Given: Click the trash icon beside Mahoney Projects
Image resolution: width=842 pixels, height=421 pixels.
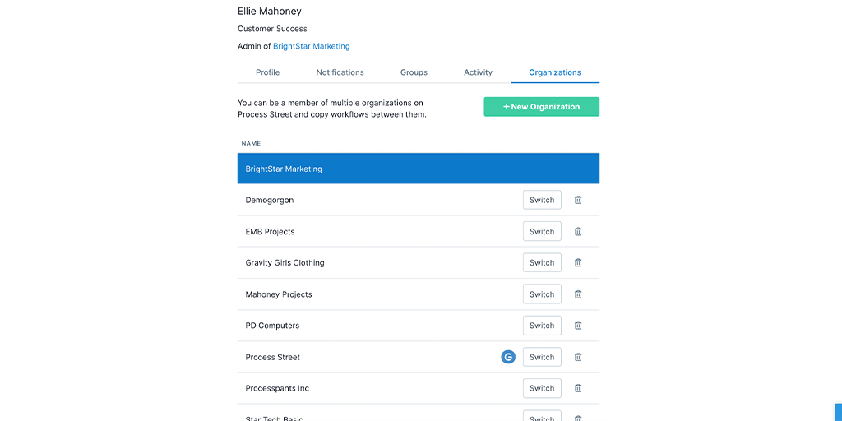Looking at the screenshot, I should pyautogui.click(x=578, y=294).
